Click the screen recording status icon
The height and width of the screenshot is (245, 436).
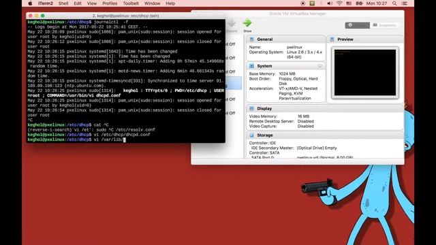tap(302, 3)
